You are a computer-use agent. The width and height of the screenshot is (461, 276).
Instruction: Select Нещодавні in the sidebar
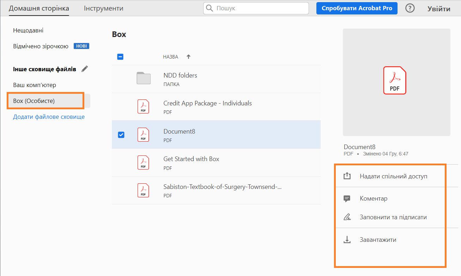coord(28,30)
